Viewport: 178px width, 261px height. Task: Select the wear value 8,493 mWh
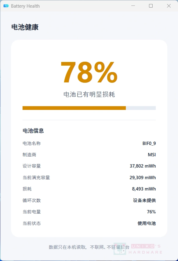pyautogui.click(x=144, y=189)
